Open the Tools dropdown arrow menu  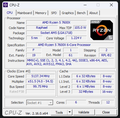[70, 112]
